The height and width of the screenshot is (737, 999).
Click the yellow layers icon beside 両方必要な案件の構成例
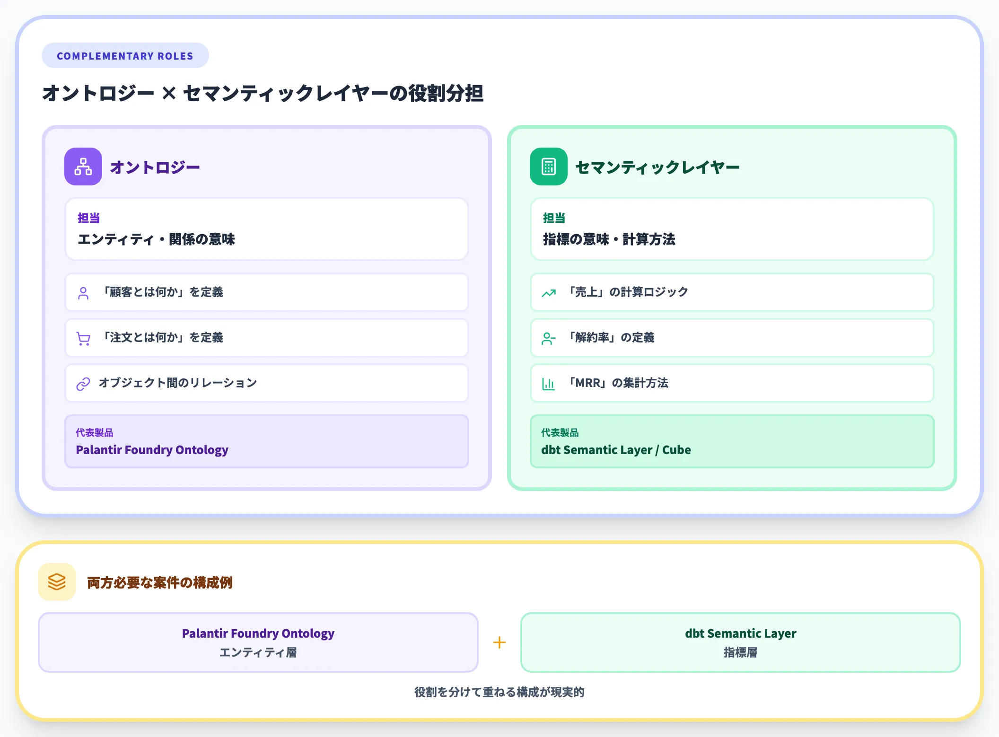[x=56, y=583]
